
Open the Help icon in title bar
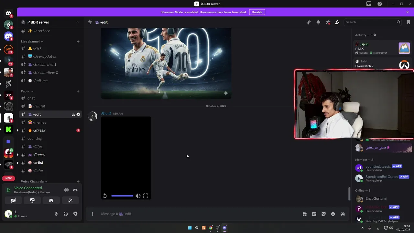coord(380,4)
